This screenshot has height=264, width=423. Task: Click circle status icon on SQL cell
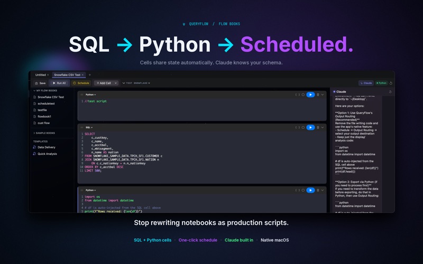pyautogui.click(x=303, y=127)
